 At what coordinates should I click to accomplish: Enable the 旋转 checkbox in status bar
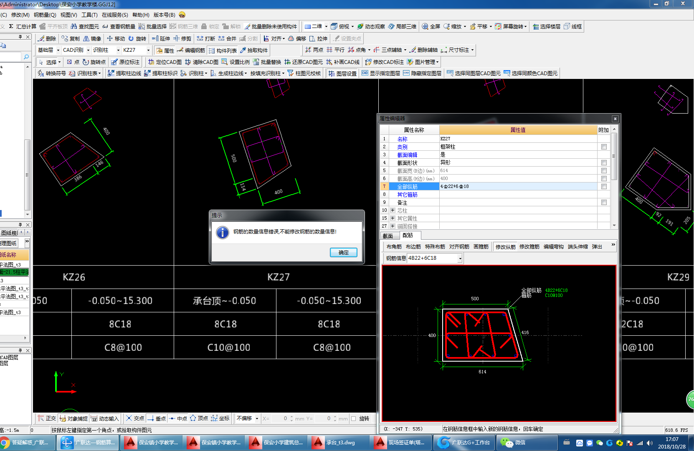(354, 418)
